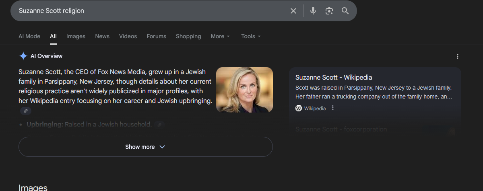
Task: Expand AI Overview with Show more
Action: (145, 147)
